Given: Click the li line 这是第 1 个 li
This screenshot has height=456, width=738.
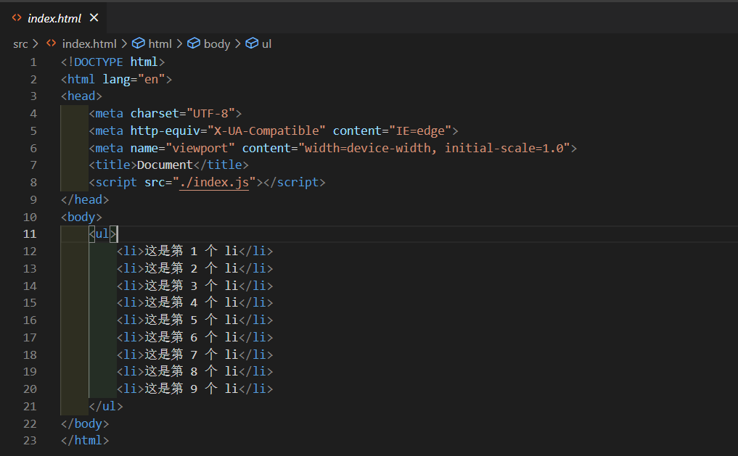Looking at the screenshot, I should 195,251.
